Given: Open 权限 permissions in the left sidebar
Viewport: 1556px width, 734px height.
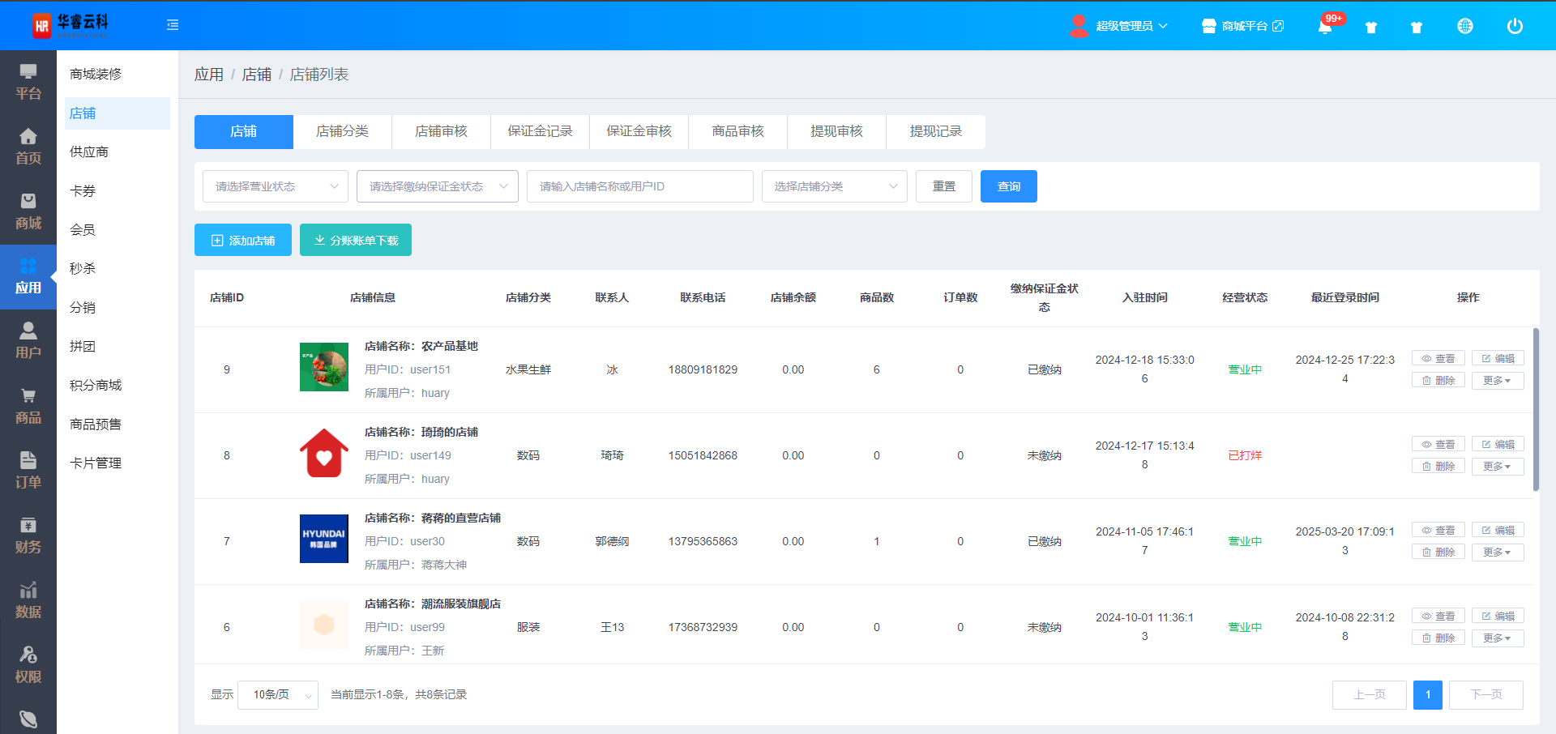Looking at the screenshot, I should [x=28, y=665].
